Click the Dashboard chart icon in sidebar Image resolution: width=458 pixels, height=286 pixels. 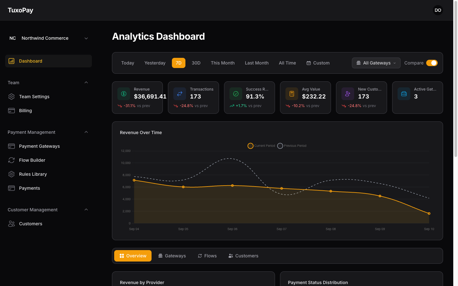click(x=11, y=61)
